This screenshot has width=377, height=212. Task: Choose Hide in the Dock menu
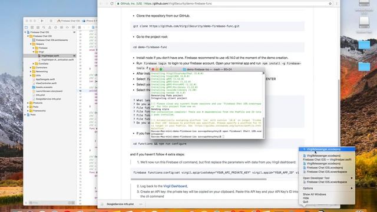(x=327, y=198)
